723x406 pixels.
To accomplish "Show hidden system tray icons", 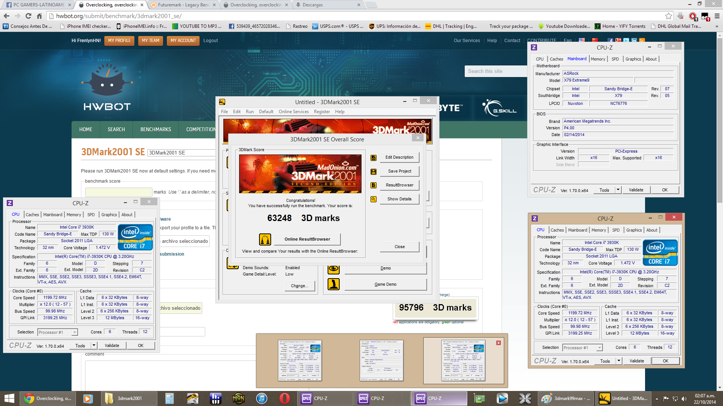I will coord(657,398).
